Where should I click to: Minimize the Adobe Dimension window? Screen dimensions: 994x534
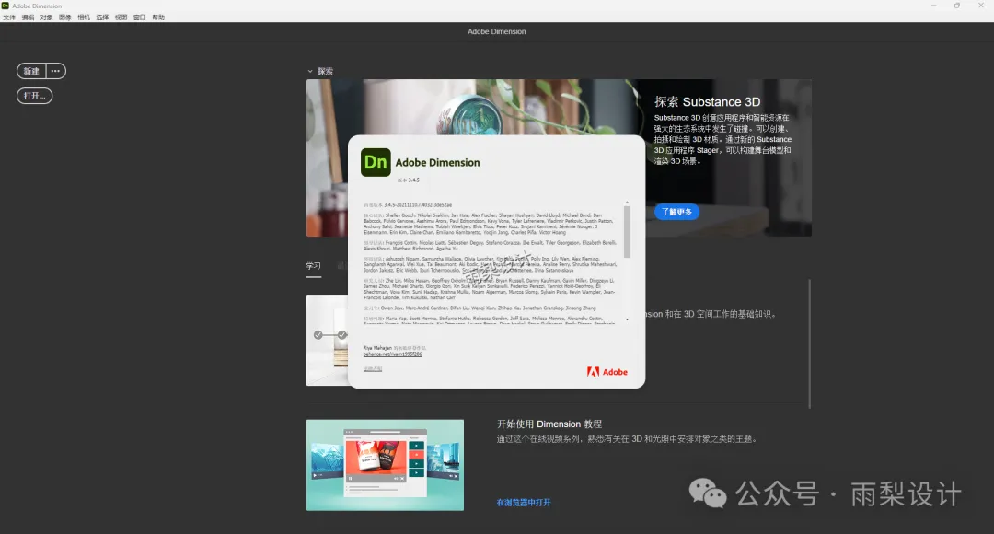point(933,6)
